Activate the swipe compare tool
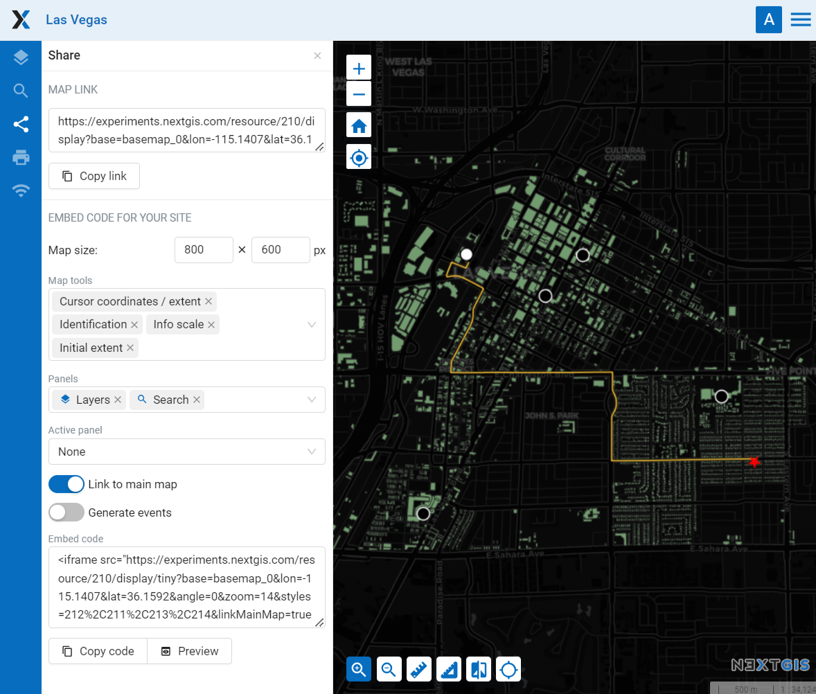816x694 pixels. coord(479,669)
